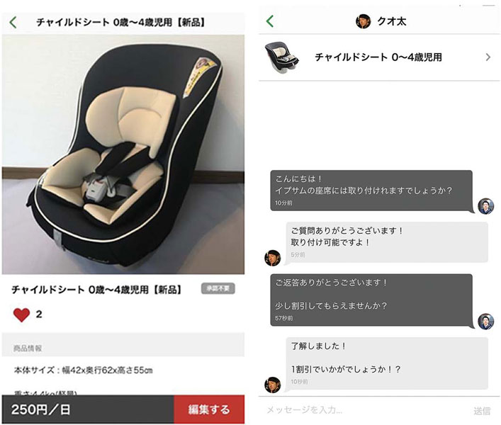Viewport: 501px width, 425px height.
Task: Tap the 承認不要 badge
Action: click(x=218, y=288)
